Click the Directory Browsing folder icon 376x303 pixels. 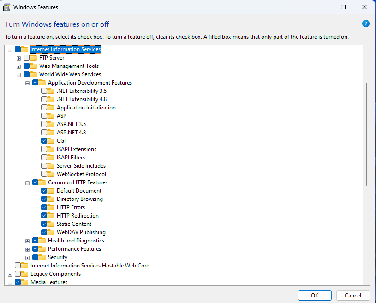click(51, 199)
